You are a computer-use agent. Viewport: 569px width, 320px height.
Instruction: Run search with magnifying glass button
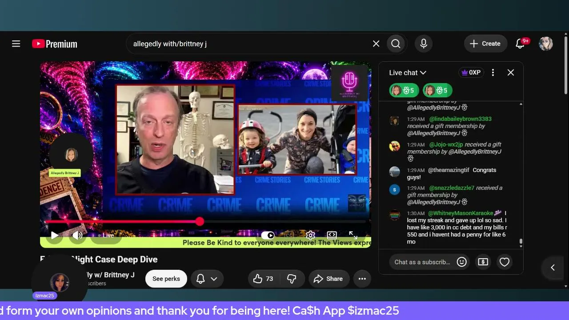[x=396, y=44]
